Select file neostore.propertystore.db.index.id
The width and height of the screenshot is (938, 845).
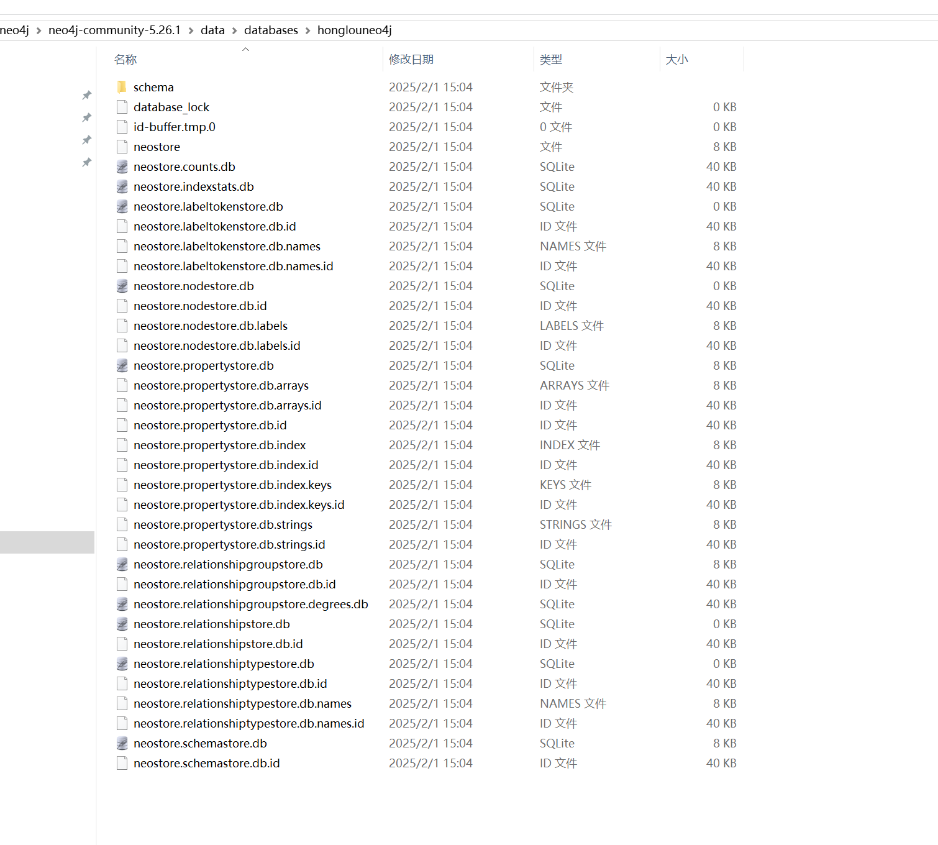(x=226, y=465)
